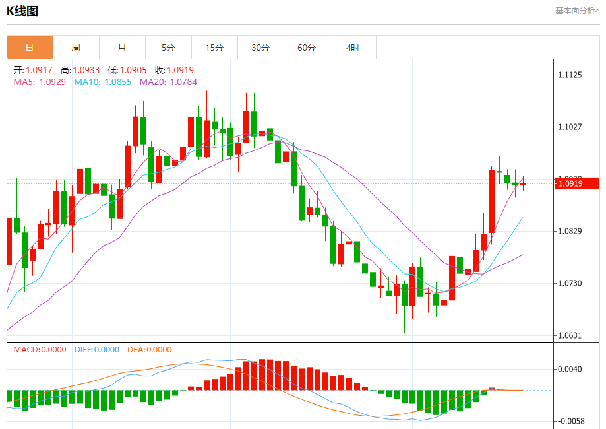606x429 pixels.
Task: Click the MACD value label
Action: click(40, 350)
